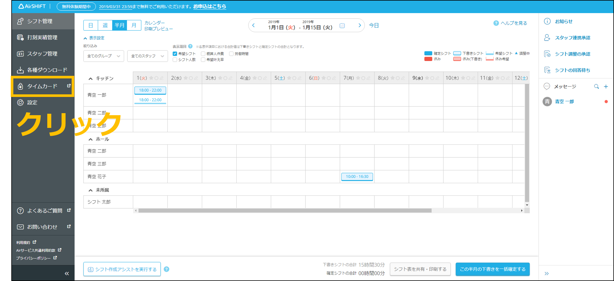Viewport: 614px width, 281px height.
Task: Open the 全てのグループ dropdown
Action: click(104, 56)
